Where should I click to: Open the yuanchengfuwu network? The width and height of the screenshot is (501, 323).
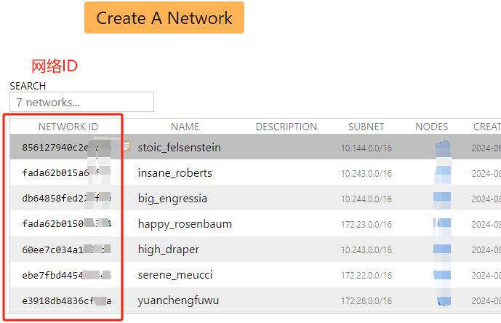tap(178, 300)
